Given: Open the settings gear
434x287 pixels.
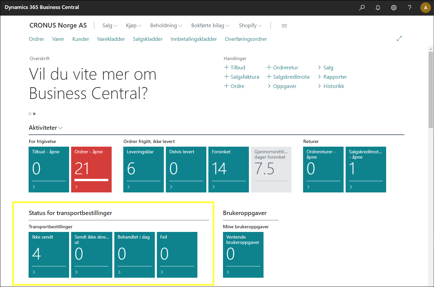Looking at the screenshot, I should [x=394, y=7].
